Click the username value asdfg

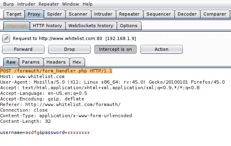click(32, 132)
